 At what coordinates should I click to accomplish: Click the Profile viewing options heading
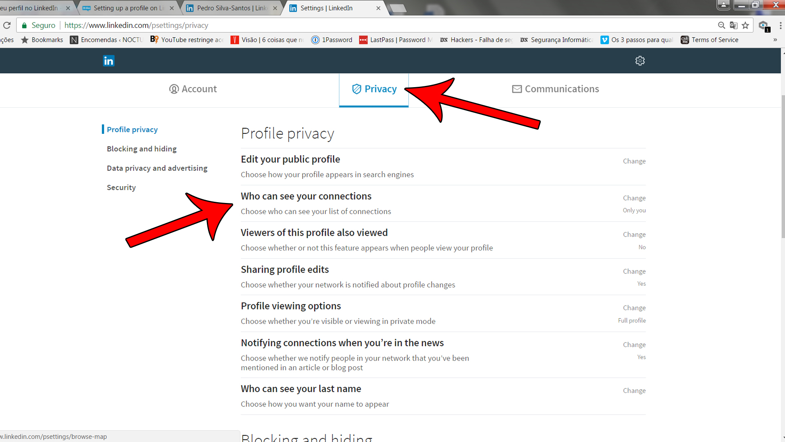point(291,306)
